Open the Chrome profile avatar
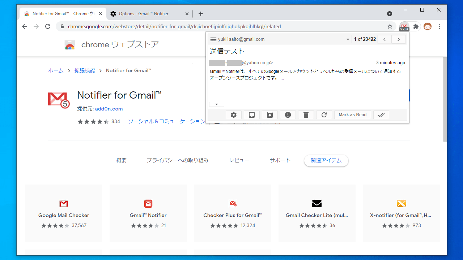Viewport: 463px width, 260px height. click(x=428, y=26)
